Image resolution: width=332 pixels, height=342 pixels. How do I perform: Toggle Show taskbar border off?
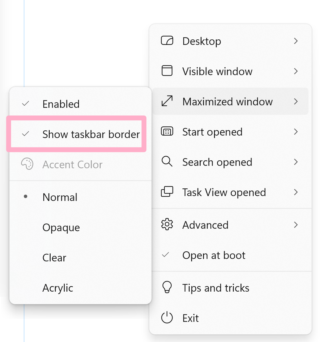tap(91, 134)
